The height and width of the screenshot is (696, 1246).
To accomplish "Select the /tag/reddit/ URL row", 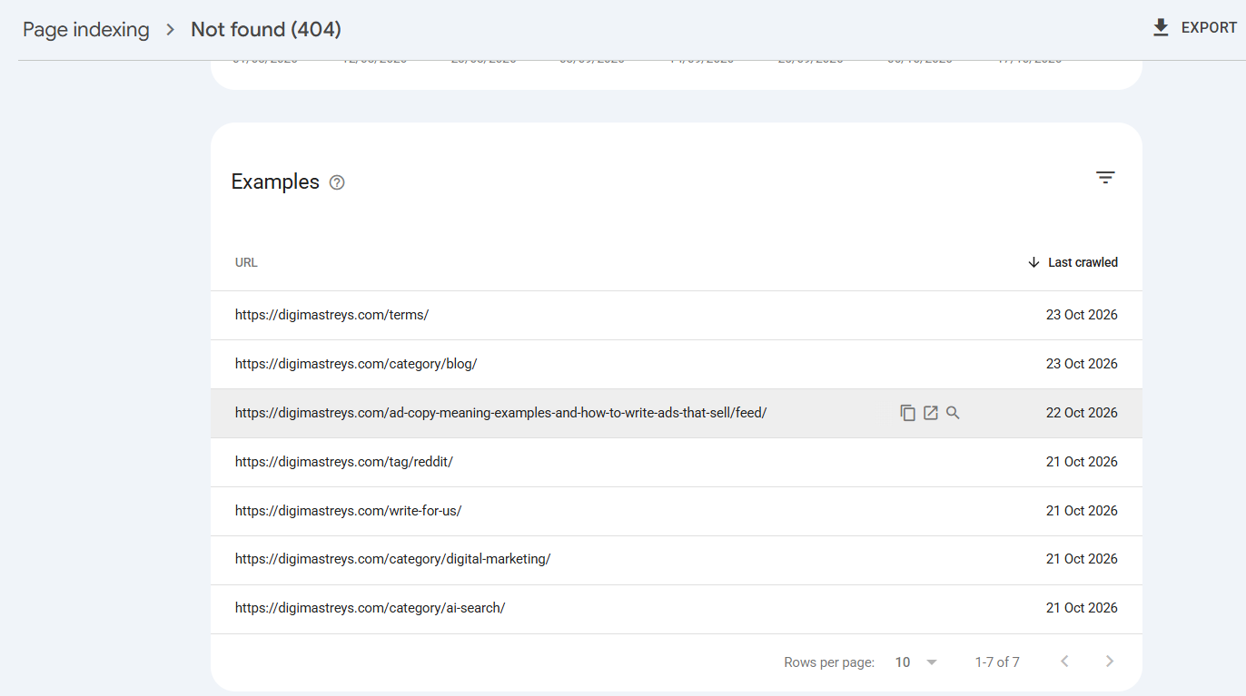I will 677,462.
